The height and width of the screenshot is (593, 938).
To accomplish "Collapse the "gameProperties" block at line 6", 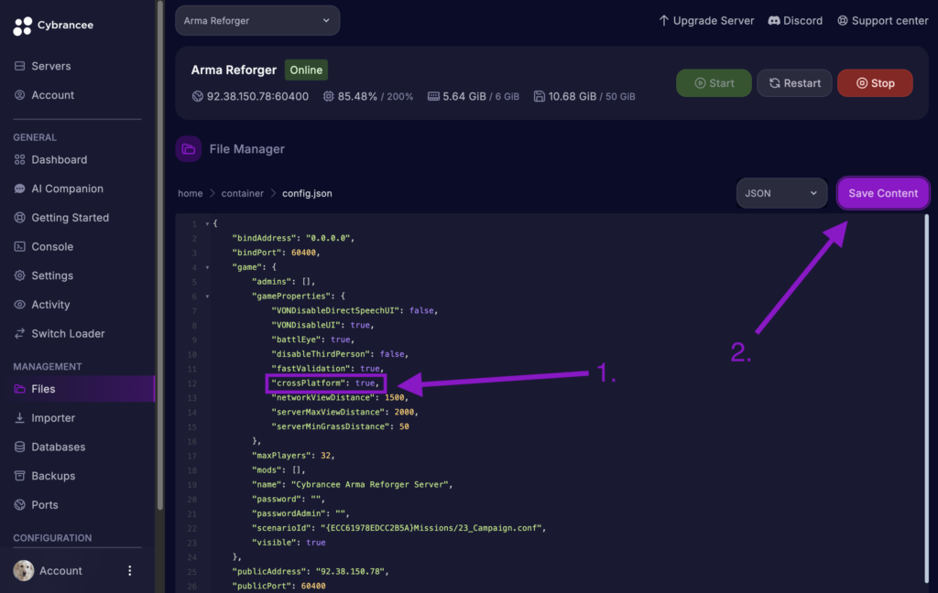I will coord(208,296).
